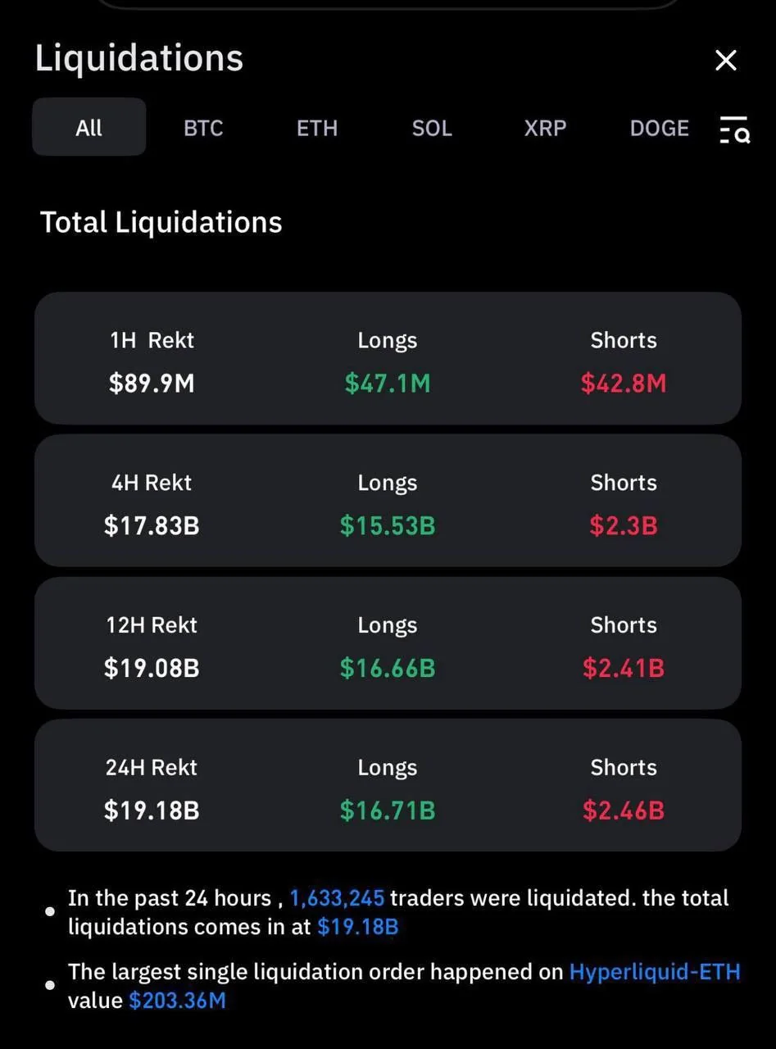
Task: Open the 24H Rekt card
Action: (x=388, y=785)
